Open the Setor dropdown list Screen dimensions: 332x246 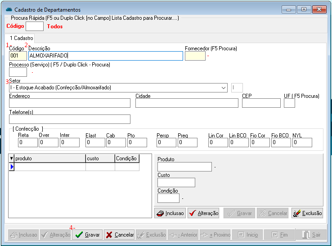(x=224, y=88)
